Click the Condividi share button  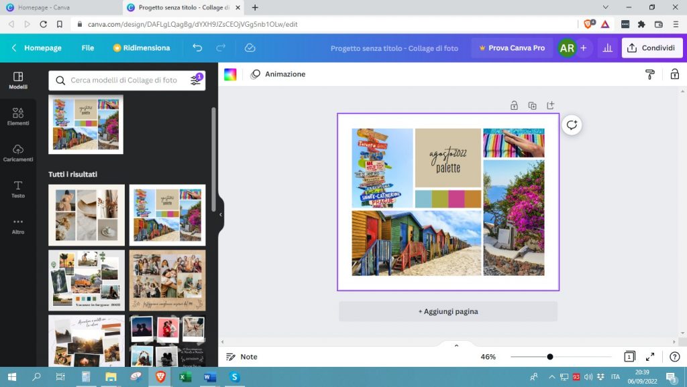pyautogui.click(x=650, y=48)
